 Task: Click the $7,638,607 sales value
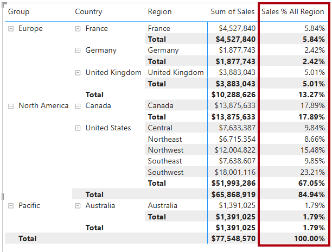[x=237, y=161]
